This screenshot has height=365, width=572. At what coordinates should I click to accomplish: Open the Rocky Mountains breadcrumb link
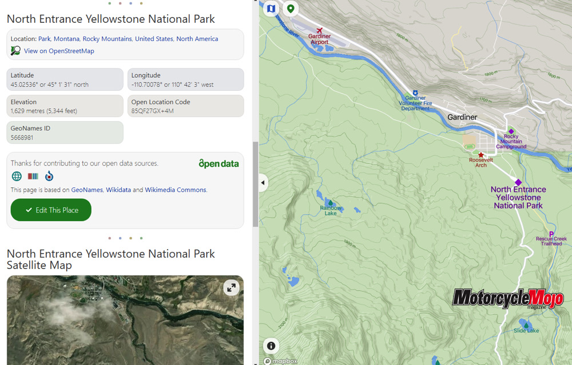[107, 39]
